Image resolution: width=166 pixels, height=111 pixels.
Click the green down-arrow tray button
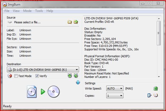point(76,76)
